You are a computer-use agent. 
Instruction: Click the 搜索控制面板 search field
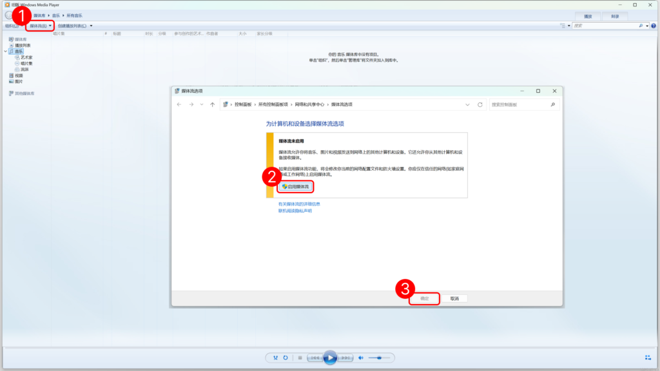[x=519, y=104]
